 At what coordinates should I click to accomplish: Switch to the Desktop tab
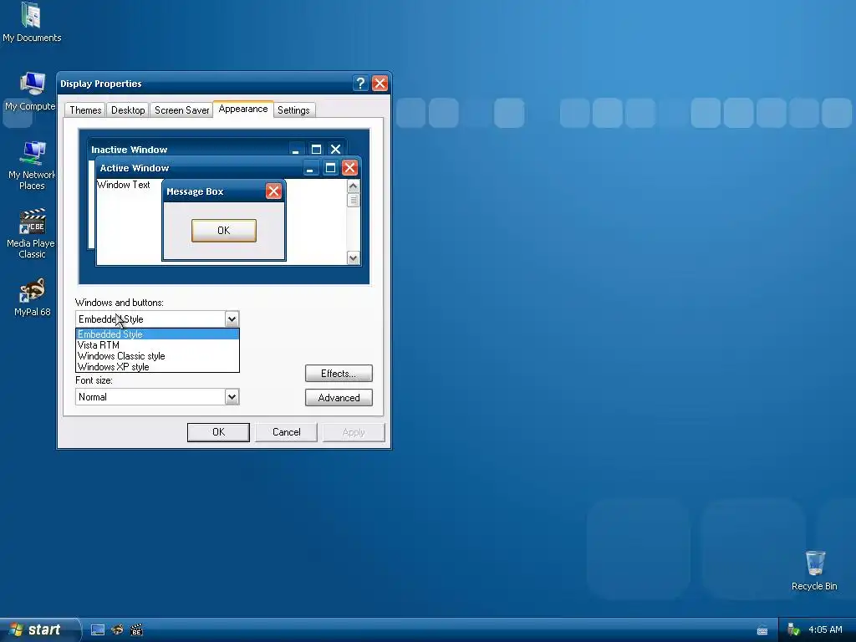(x=128, y=110)
